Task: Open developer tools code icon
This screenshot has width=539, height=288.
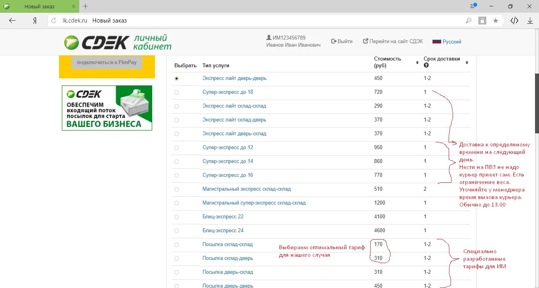Action: point(514,21)
